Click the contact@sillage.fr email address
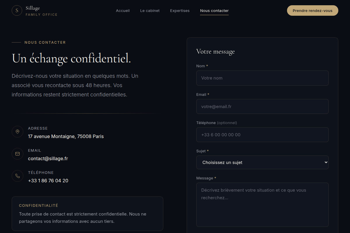This screenshot has width=350, height=233. coord(48,158)
